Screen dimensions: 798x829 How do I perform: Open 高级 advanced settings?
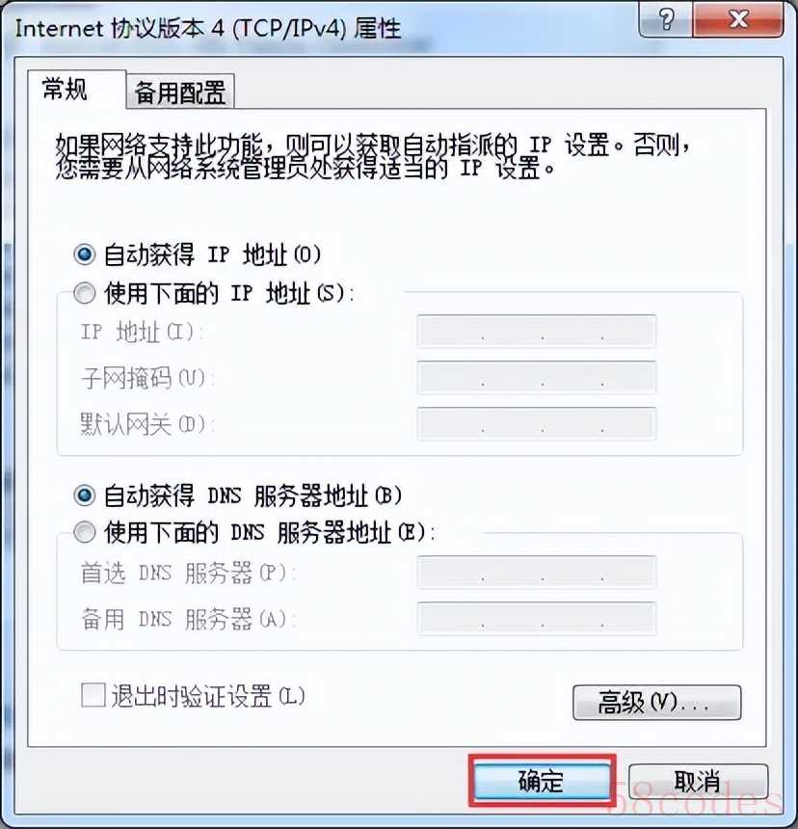coord(657,702)
